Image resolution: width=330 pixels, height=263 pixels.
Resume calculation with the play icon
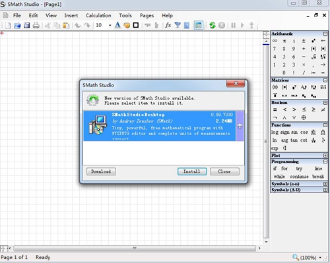(x=242, y=25)
